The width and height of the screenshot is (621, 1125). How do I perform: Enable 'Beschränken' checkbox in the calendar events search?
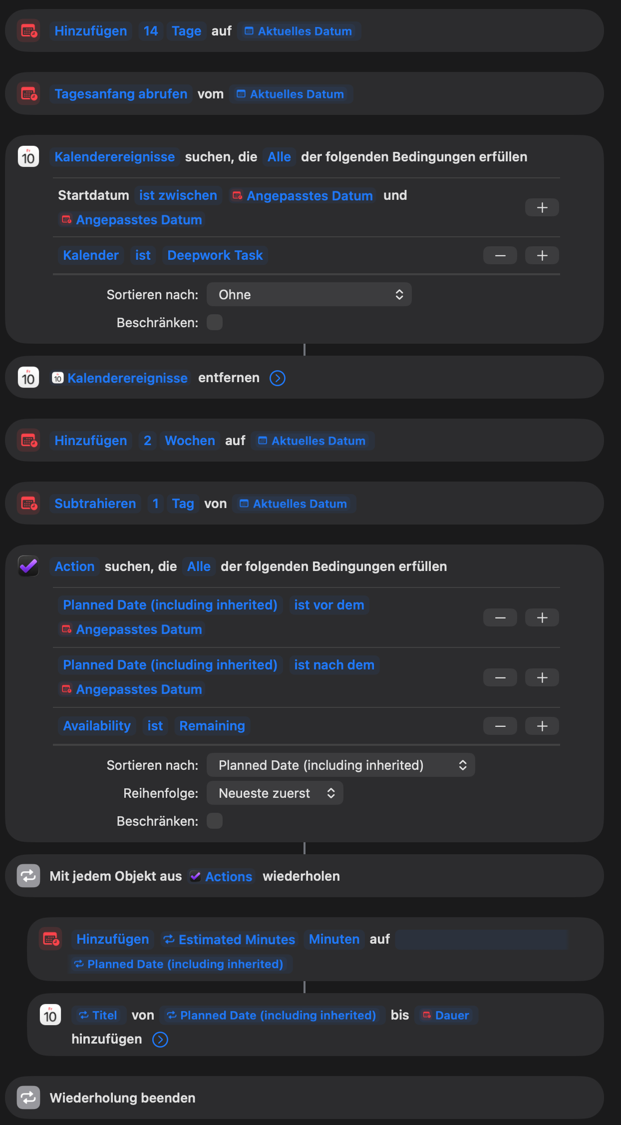coord(215,323)
